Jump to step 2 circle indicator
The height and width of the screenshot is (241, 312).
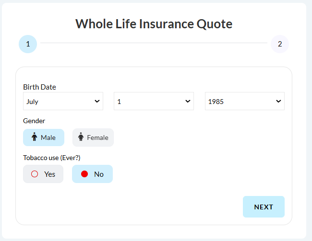click(x=280, y=44)
